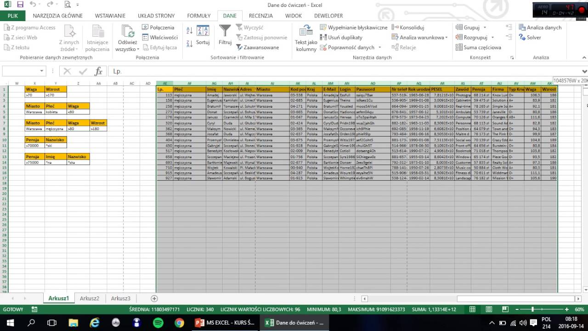Viewport: 588px width, 331px height.
Task: Click Odśwież wszystko refresh icon
Action: [127, 31]
